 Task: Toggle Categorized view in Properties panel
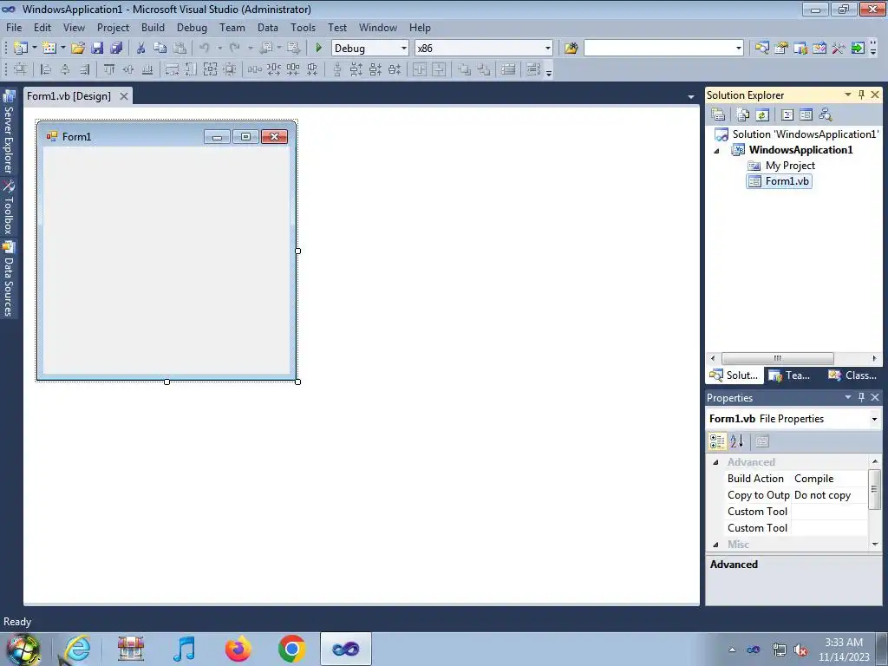(x=717, y=441)
